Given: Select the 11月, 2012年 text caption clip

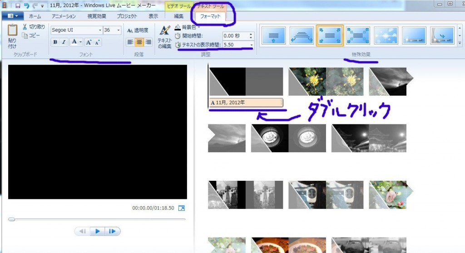Looking at the screenshot, I should click(x=246, y=103).
